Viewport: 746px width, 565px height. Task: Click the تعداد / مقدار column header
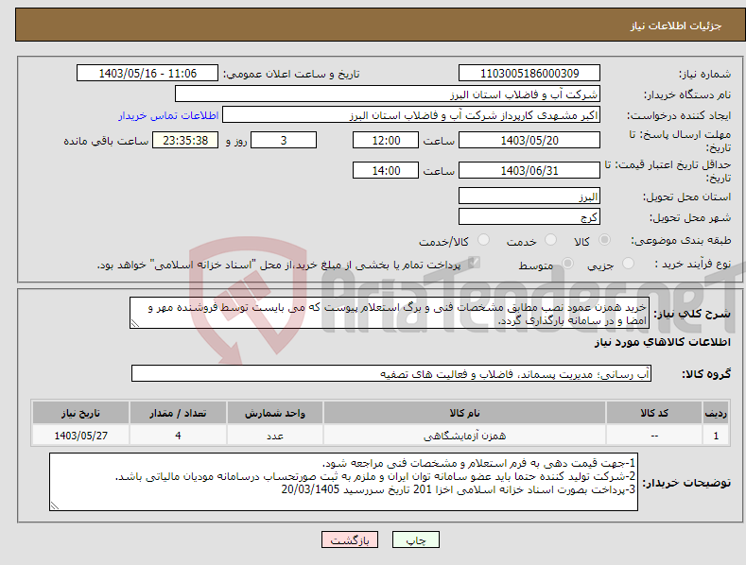click(178, 413)
